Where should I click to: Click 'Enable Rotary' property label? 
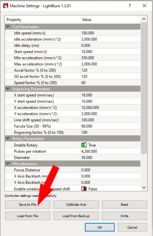click(x=26, y=145)
